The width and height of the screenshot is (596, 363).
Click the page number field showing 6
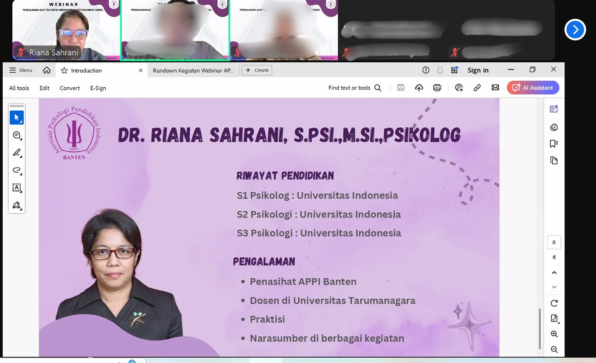click(x=554, y=242)
